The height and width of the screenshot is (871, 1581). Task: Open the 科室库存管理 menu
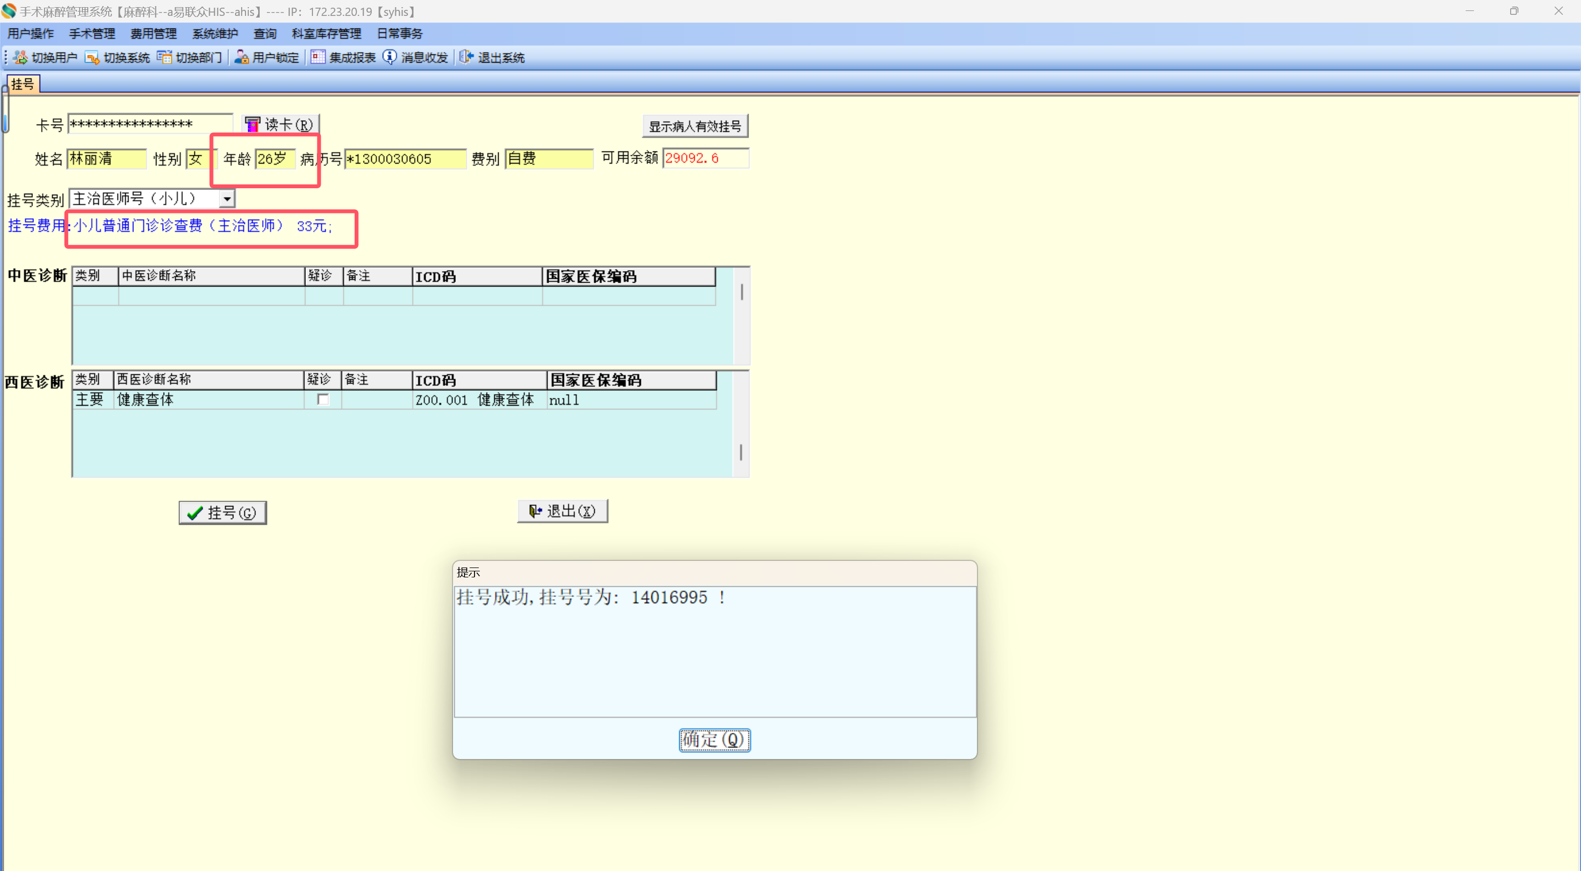point(327,33)
